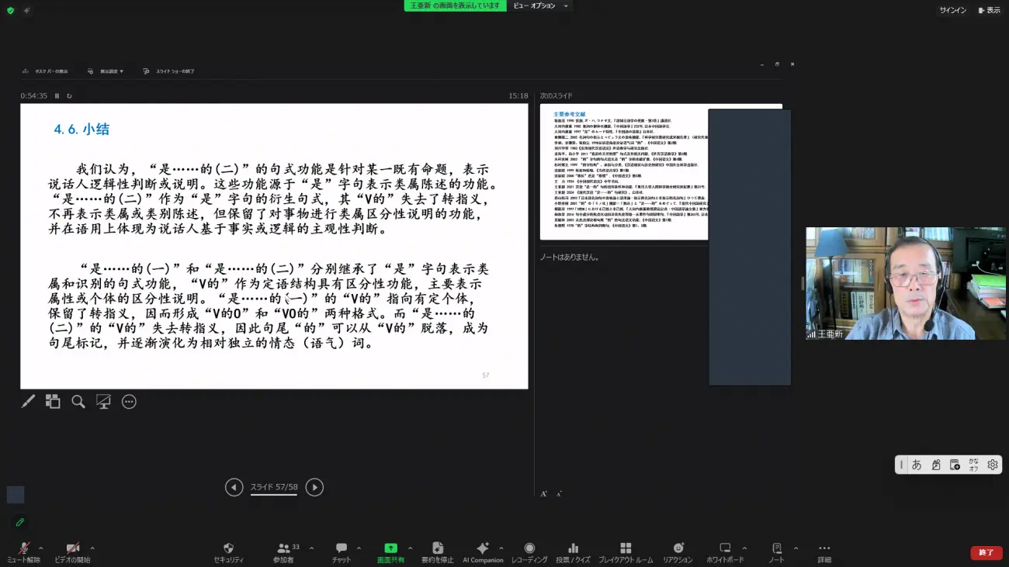Image resolution: width=1009 pixels, height=567 pixels.
Task: Select the pen and laser pointer tool
Action: click(x=28, y=401)
